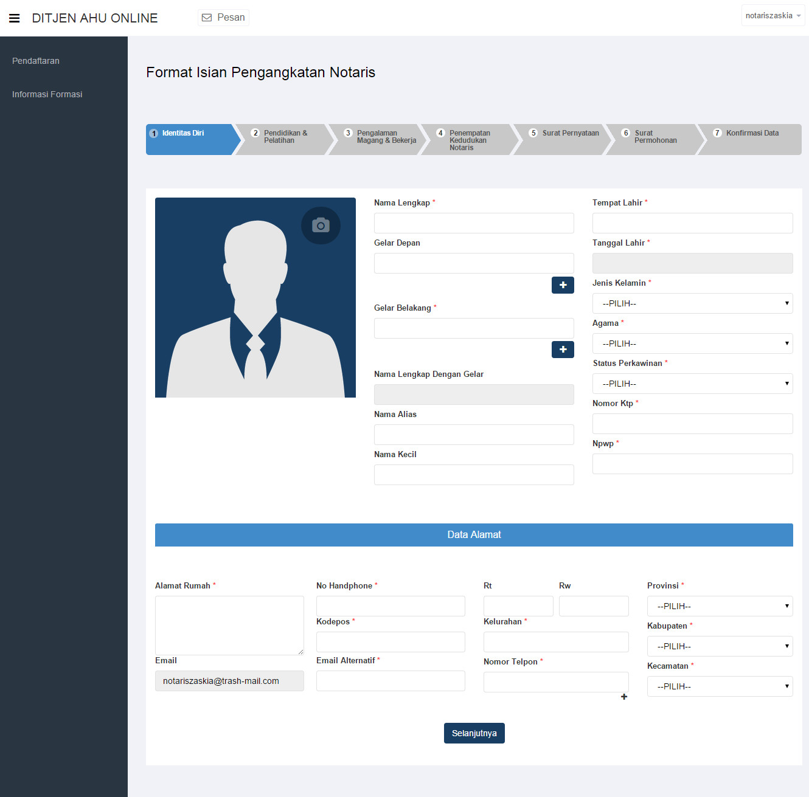Open the notariszaskia user dropdown
This screenshot has height=797, width=809.
pos(773,16)
